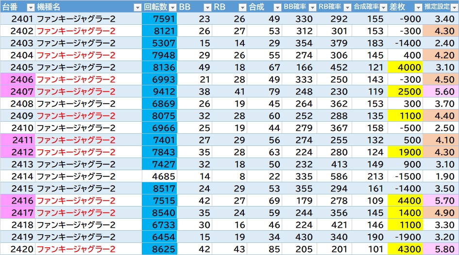459x255 pixels.
Task: Select the spin count cell 7591
Action: (x=159, y=19)
